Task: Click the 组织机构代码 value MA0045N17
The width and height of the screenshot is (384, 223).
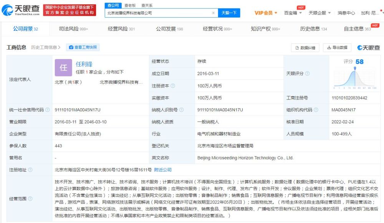Action: click(344, 110)
